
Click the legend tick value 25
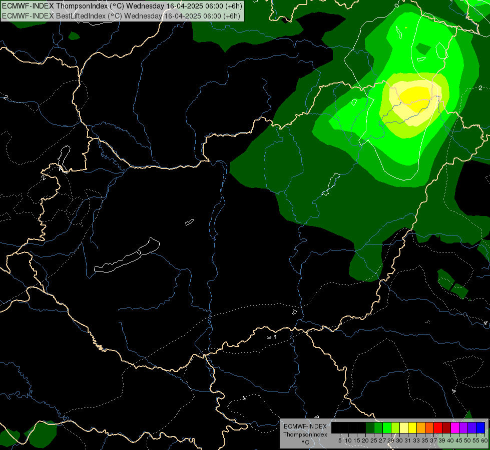click(x=374, y=440)
